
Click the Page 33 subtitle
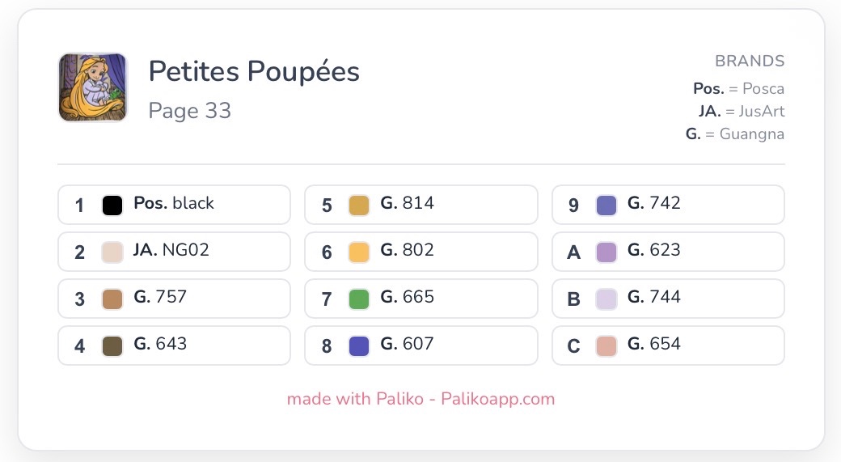point(190,111)
